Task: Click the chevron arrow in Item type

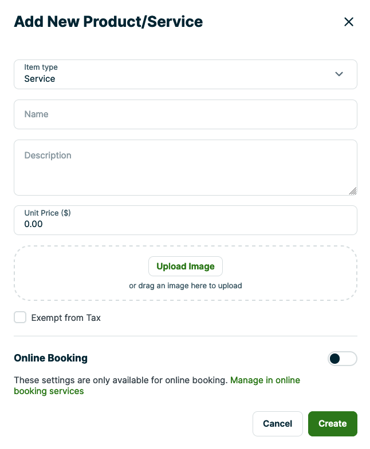Action: point(339,74)
